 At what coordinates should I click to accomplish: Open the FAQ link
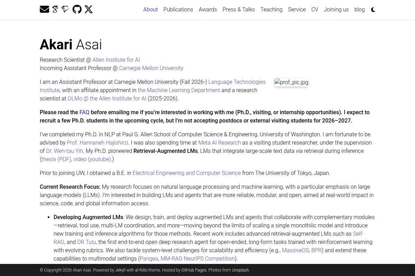[84, 112]
